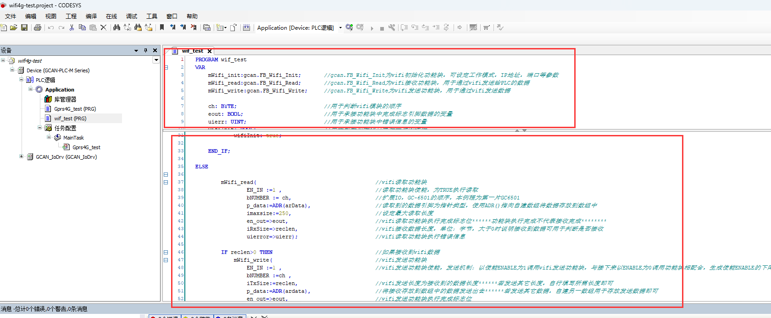The width and height of the screenshot is (771, 318).
Task: Select Gprs4G_test (PRG) in device tree
Action: pyautogui.click(x=75, y=109)
